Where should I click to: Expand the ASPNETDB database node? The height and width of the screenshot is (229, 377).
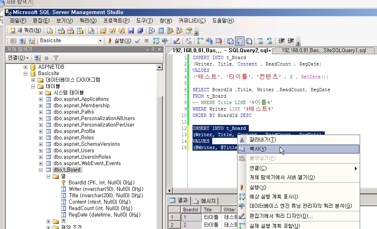[x=25, y=67]
